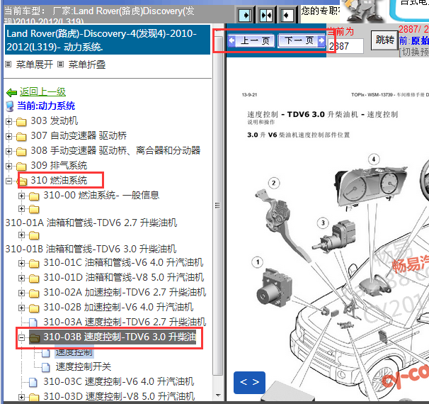Image resolution: width=429 pixels, height=404 pixels.
Task: Expand the node above 310-01A 油箱和管线
Action: [22, 209]
